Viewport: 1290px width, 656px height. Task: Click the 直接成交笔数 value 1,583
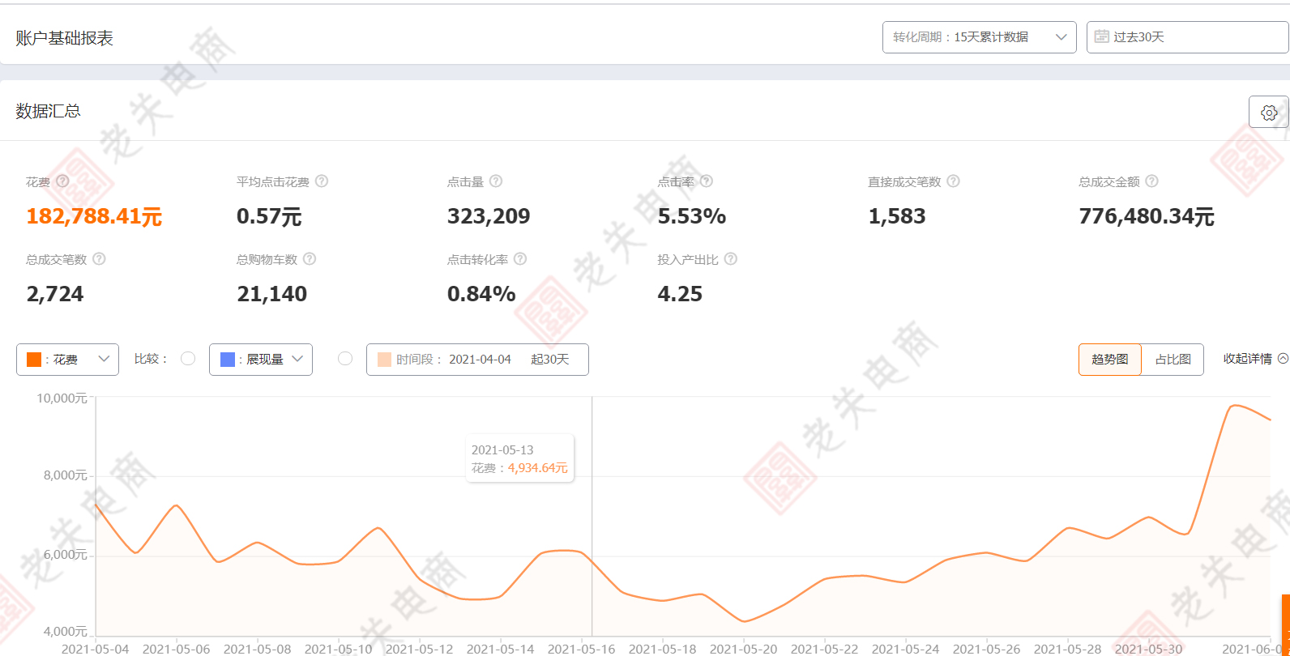pyautogui.click(x=897, y=216)
